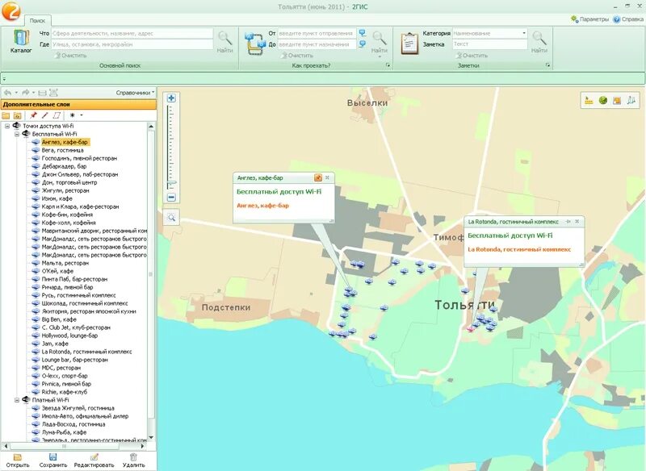Click the До destination input field

tap(317, 44)
